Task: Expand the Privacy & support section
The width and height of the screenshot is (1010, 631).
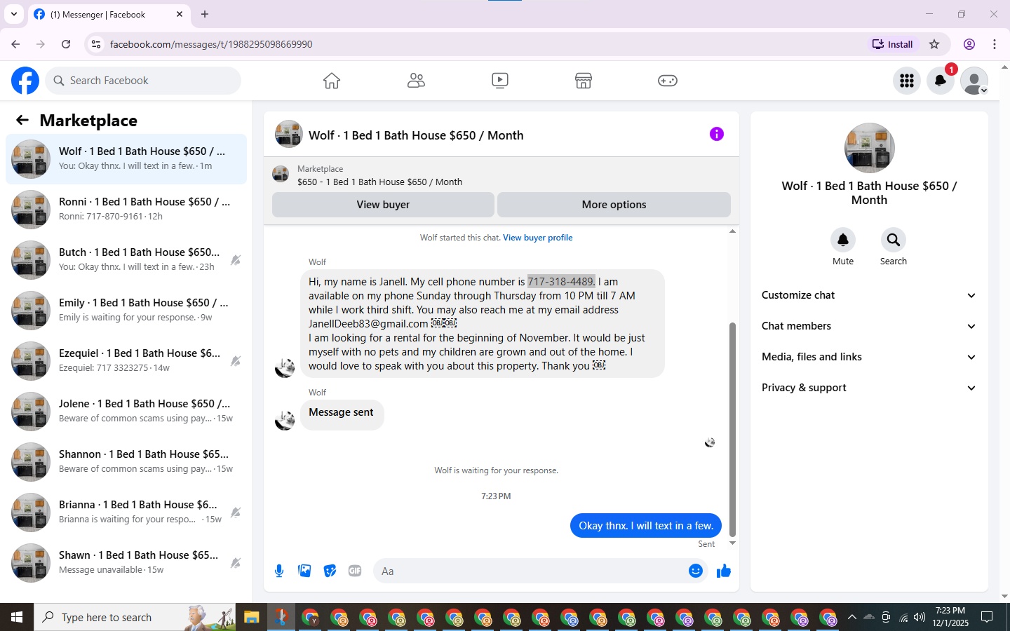Action: click(869, 388)
